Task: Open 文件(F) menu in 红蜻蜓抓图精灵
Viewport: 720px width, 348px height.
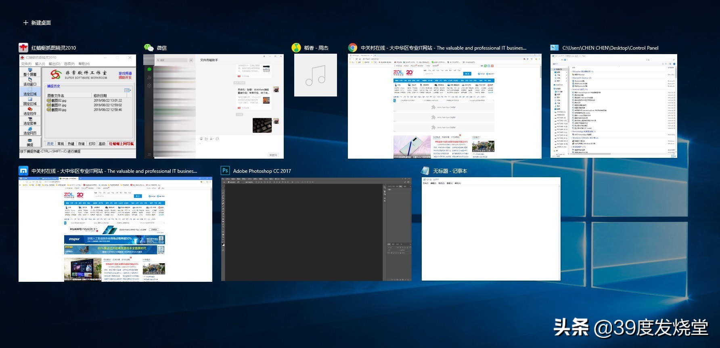Action: (x=26, y=64)
